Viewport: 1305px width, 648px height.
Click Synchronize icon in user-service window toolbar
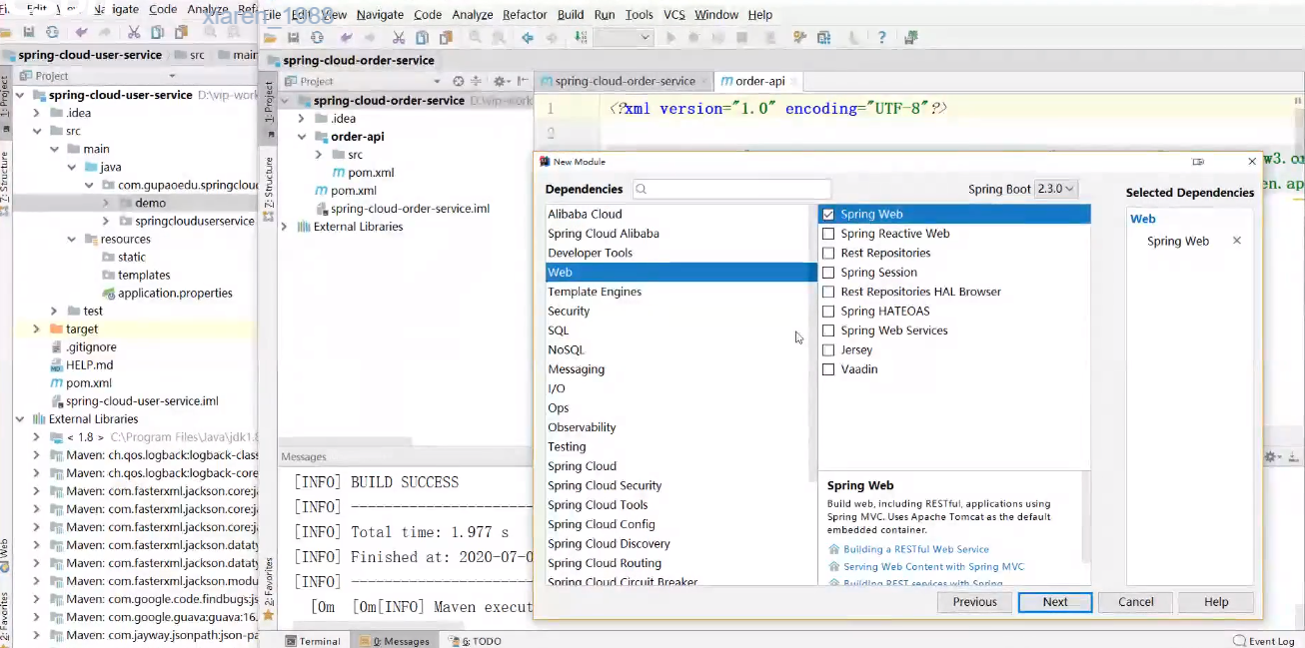point(54,32)
